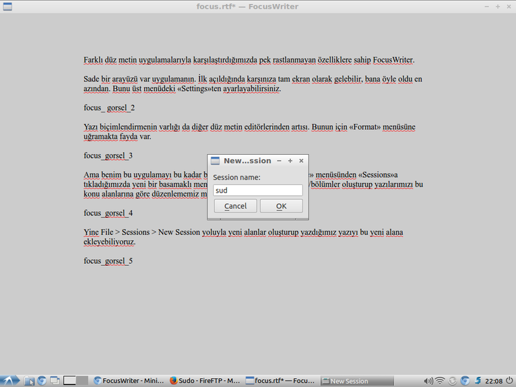Click the show desktop icon in taskbar
The width and height of the screenshot is (516, 387).
coord(55,381)
